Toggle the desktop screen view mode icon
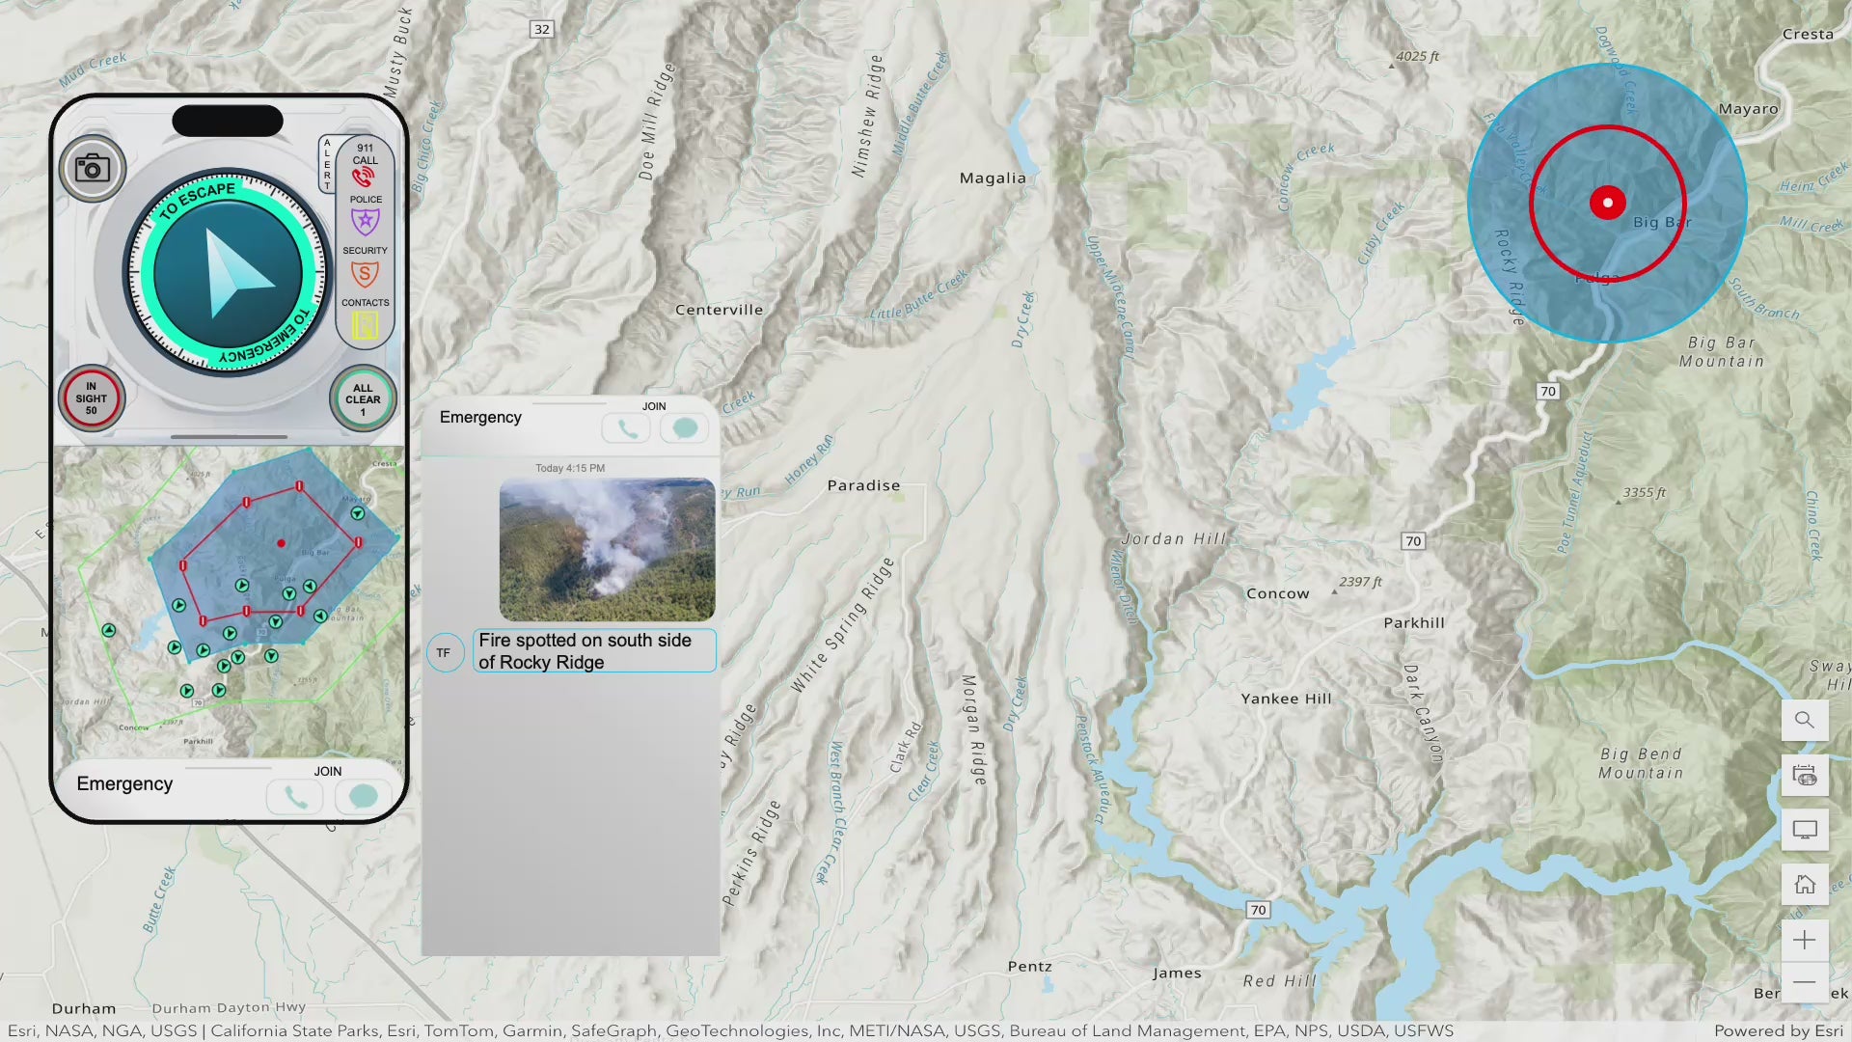The image size is (1852, 1042). tap(1804, 830)
